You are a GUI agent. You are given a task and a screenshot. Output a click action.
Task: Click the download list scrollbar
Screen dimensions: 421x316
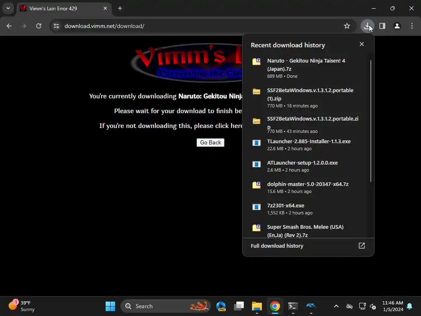coord(371,121)
